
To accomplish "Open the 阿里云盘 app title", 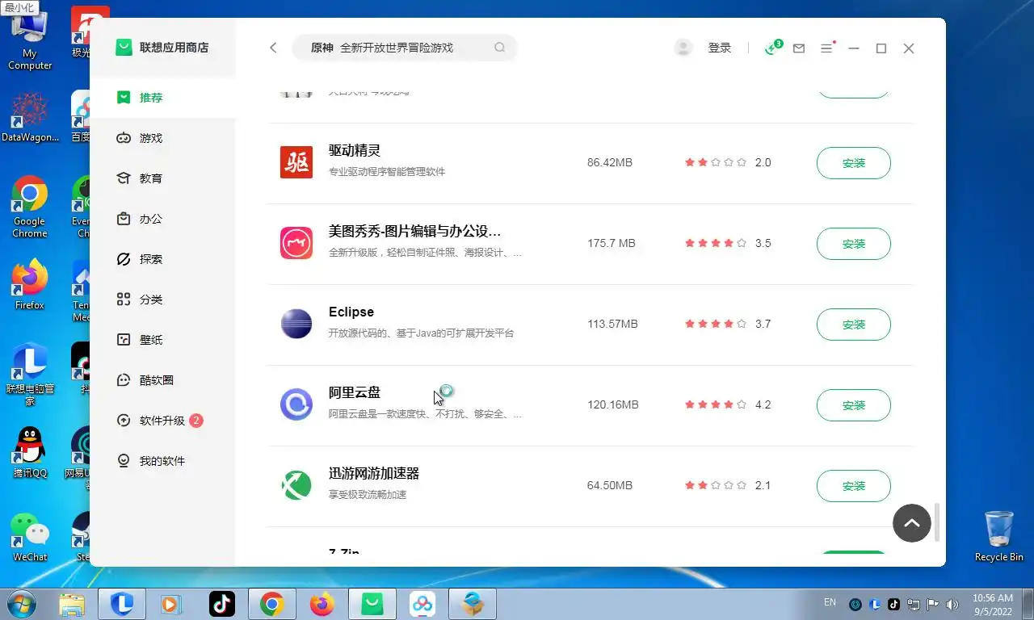I will point(355,393).
